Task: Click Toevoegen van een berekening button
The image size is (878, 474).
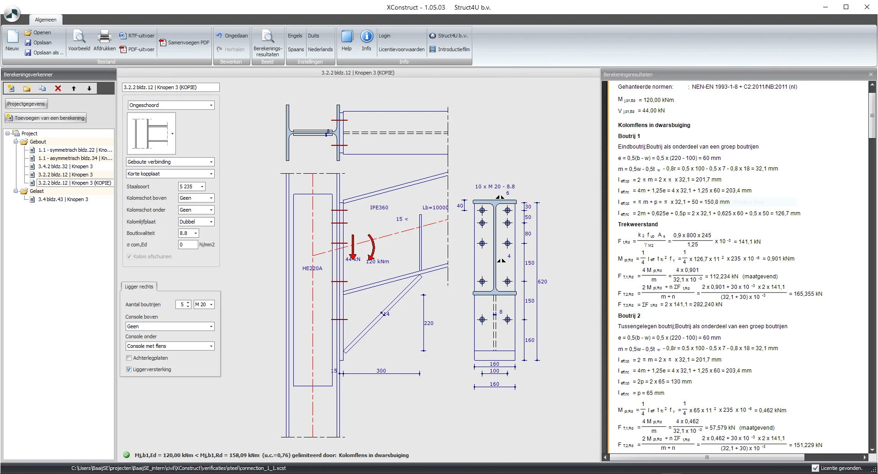Action: (46, 118)
